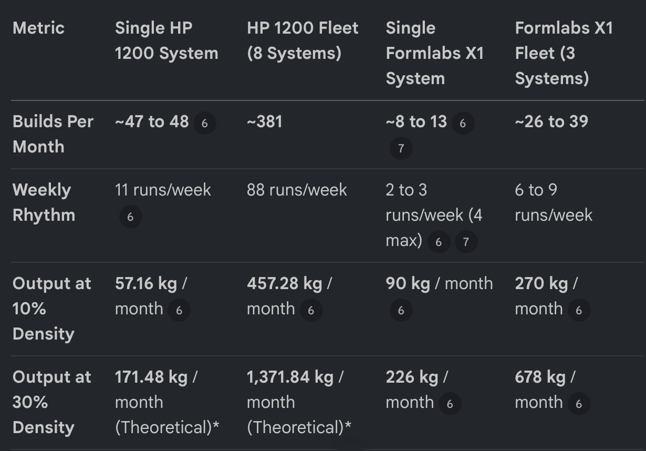646x451 pixels.
Task: Select the "Single Formlabs X1 System" header
Action: 434,53
